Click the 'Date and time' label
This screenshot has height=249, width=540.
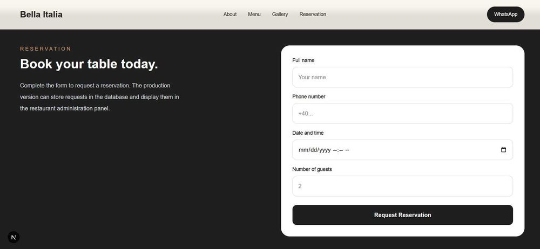tap(308, 133)
